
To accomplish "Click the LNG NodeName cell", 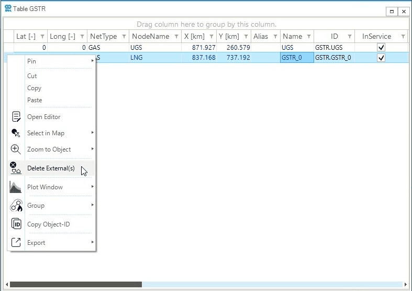I will tap(155, 58).
